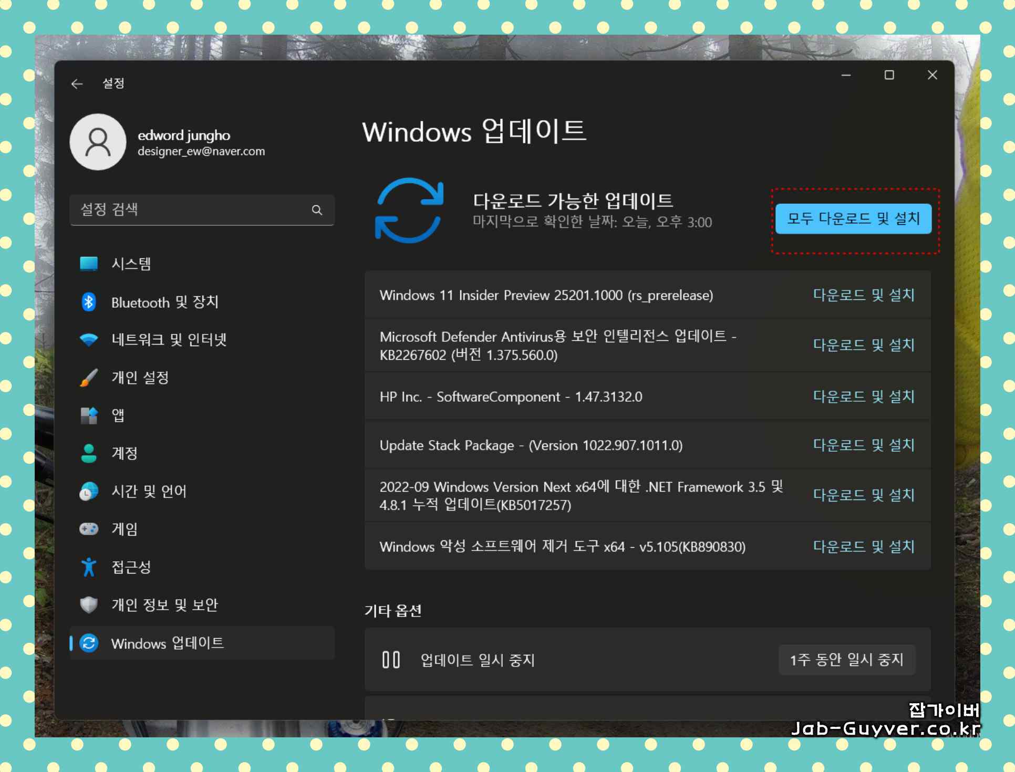The width and height of the screenshot is (1015, 772).
Task: Download HP Inc. SoftwareComponent update
Action: click(863, 397)
